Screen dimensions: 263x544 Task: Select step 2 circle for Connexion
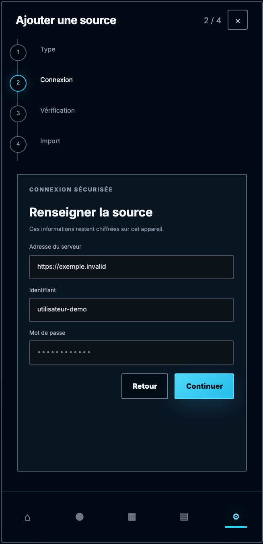click(18, 83)
